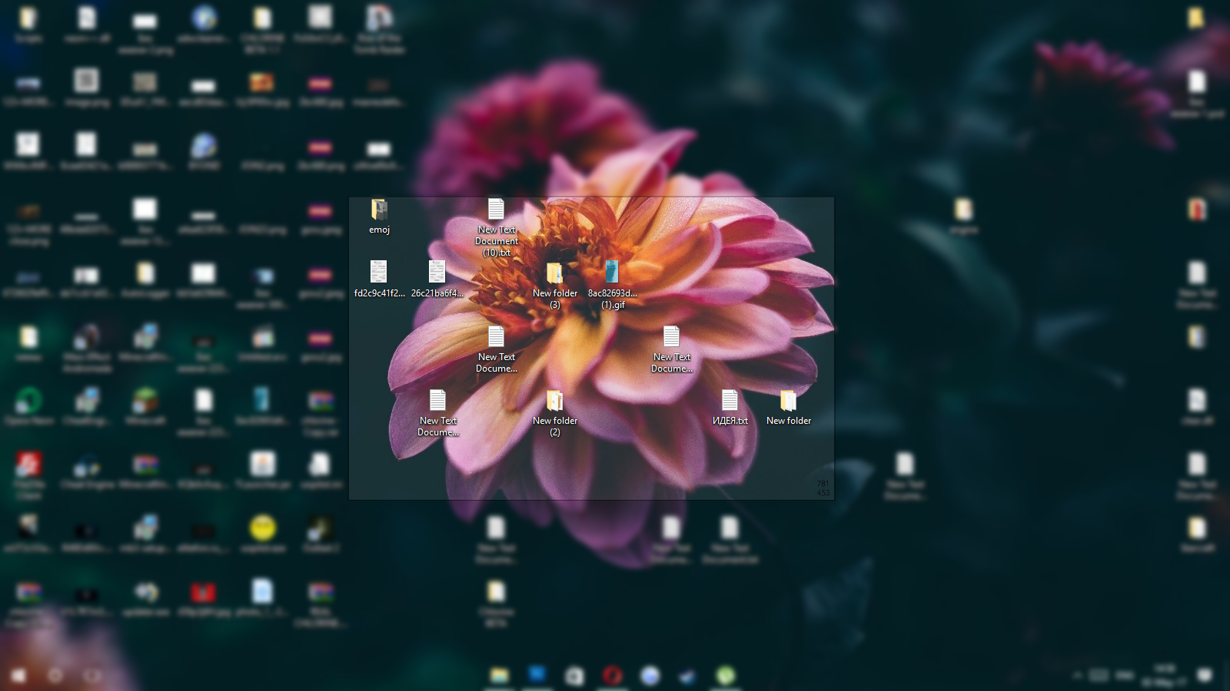1230x691 pixels.
Task: Open File Explorer from the taskbar
Action: tap(500, 676)
